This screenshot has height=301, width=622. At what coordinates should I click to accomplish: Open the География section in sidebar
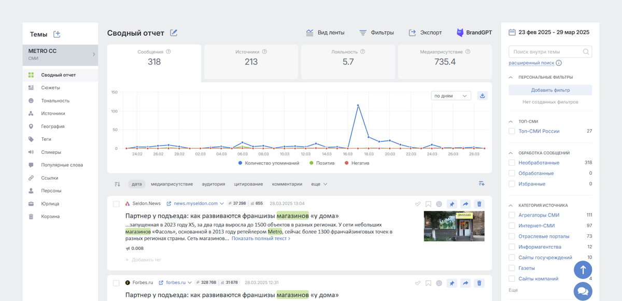[60, 126]
